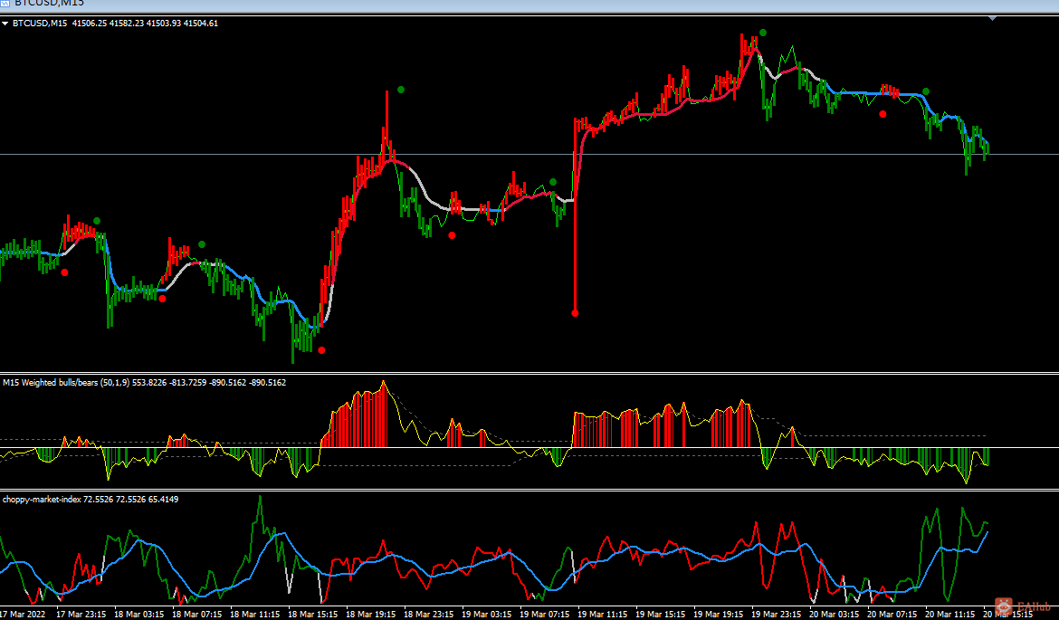The image size is (1059, 620).
Task: Click the 18 Mar 15:15 time label
Action: click(313, 614)
